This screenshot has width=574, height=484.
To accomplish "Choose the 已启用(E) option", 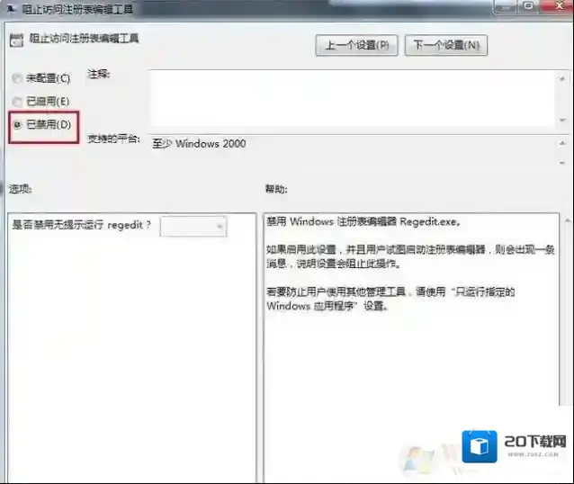I will pos(18,102).
